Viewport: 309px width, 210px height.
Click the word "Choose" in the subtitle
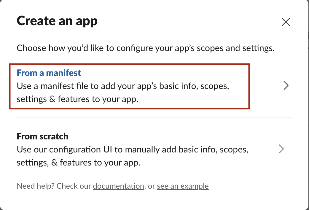pyautogui.click(x=31, y=48)
